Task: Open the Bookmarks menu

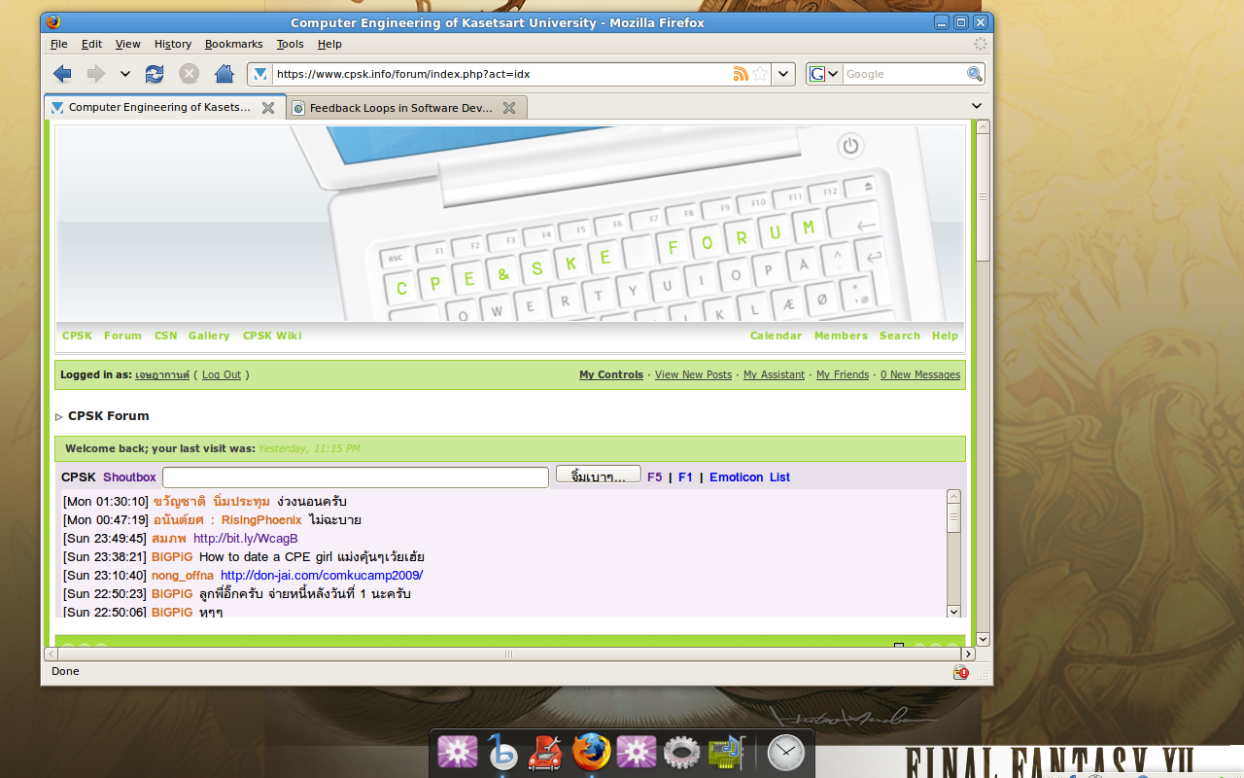Action: (234, 44)
